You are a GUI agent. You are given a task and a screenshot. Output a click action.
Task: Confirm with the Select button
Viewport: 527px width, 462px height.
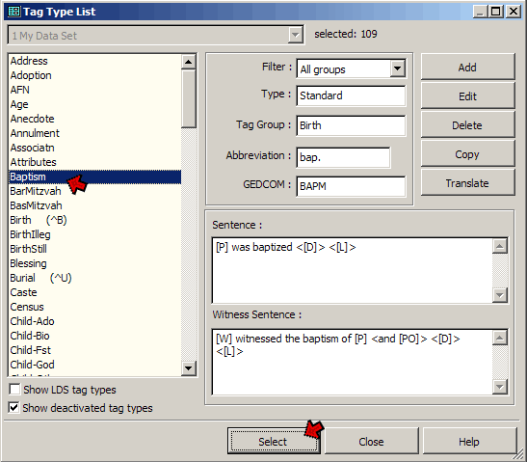tap(274, 441)
